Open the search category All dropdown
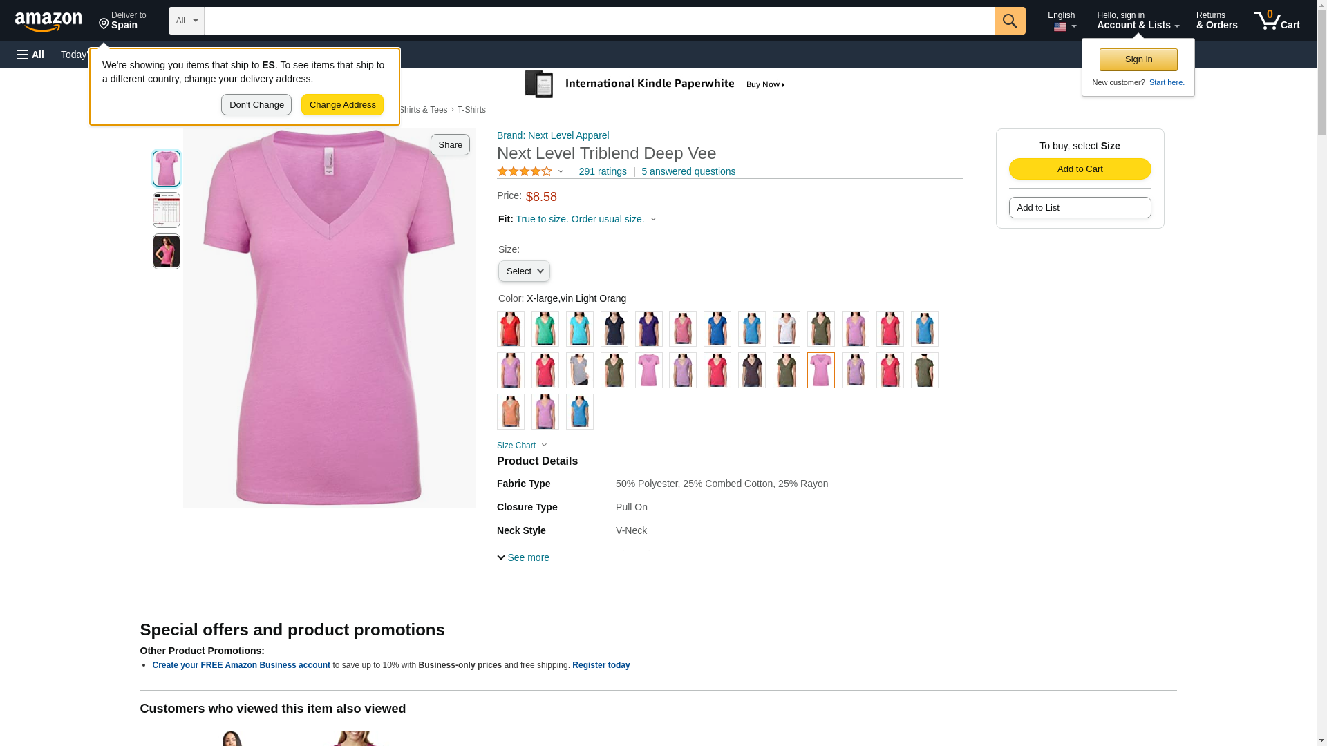 pyautogui.click(x=186, y=21)
